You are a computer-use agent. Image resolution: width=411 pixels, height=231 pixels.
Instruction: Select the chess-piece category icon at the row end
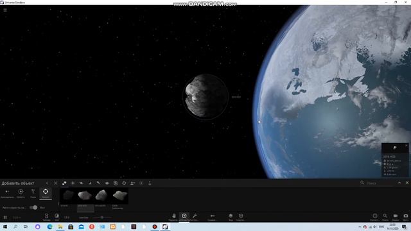(x=150, y=183)
